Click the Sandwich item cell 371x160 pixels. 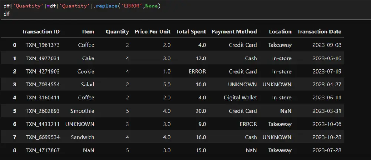pyautogui.click(x=82, y=137)
